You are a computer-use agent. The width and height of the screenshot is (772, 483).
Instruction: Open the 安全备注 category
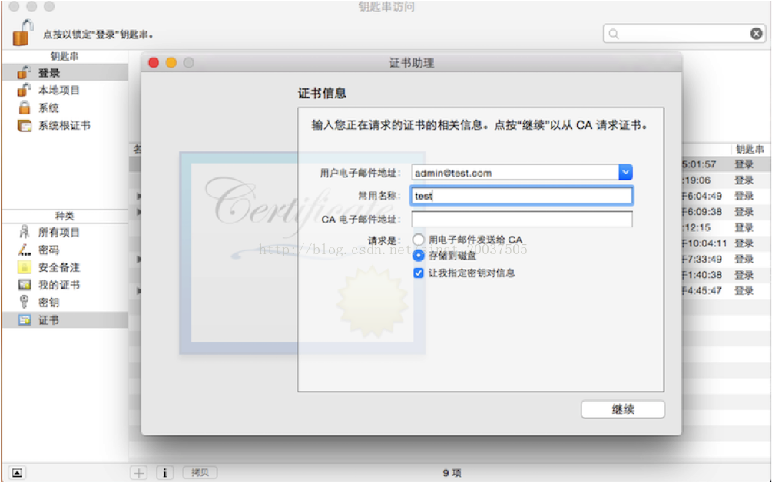point(65,267)
